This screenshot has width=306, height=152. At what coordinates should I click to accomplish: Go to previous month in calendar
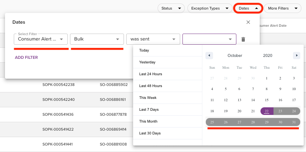coord(209,55)
